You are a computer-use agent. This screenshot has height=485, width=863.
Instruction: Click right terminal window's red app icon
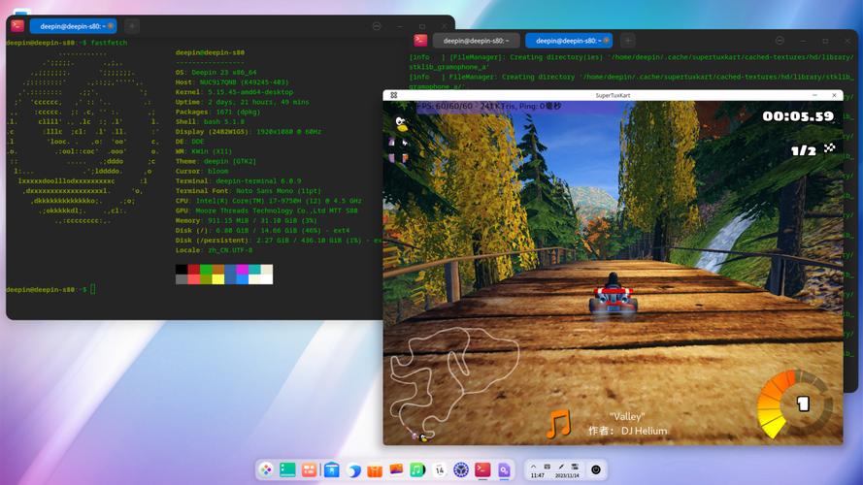click(420, 40)
